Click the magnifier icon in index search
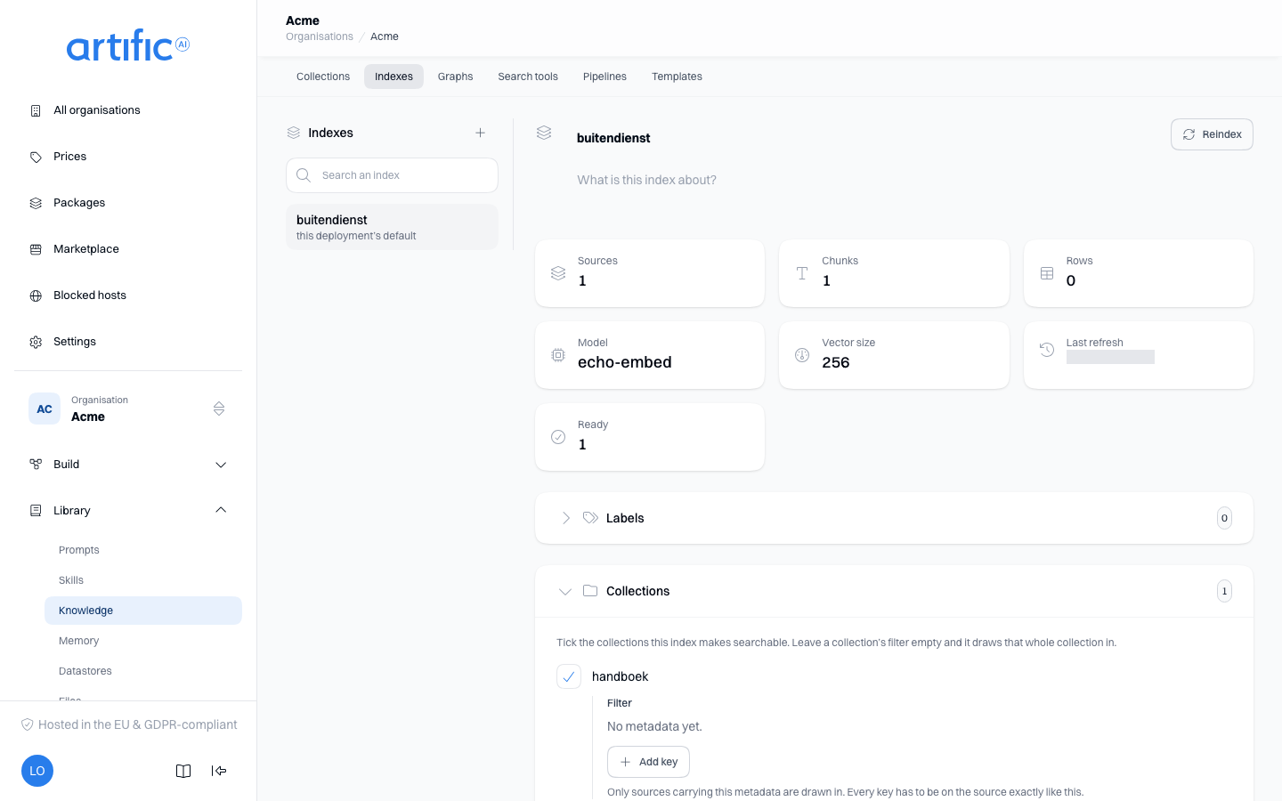 tap(304, 175)
